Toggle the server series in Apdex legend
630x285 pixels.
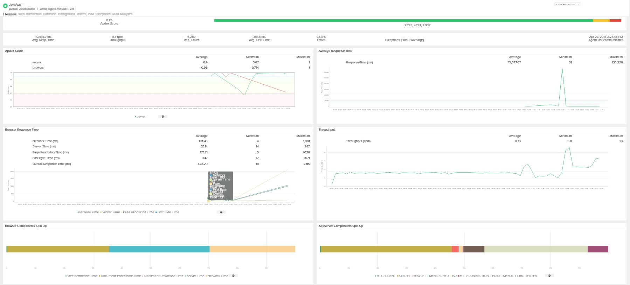pos(141,117)
